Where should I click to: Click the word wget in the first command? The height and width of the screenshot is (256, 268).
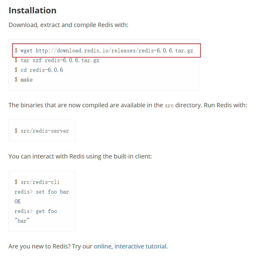(x=26, y=51)
